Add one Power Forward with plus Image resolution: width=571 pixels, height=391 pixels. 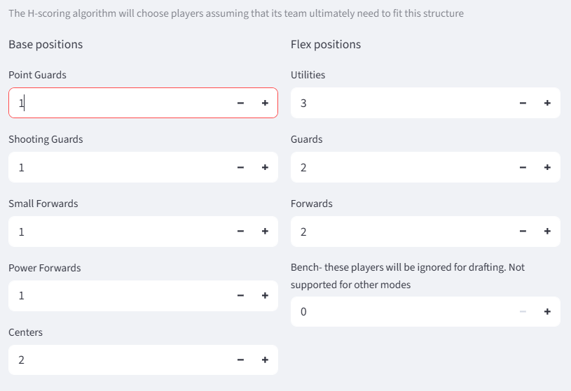pos(265,296)
